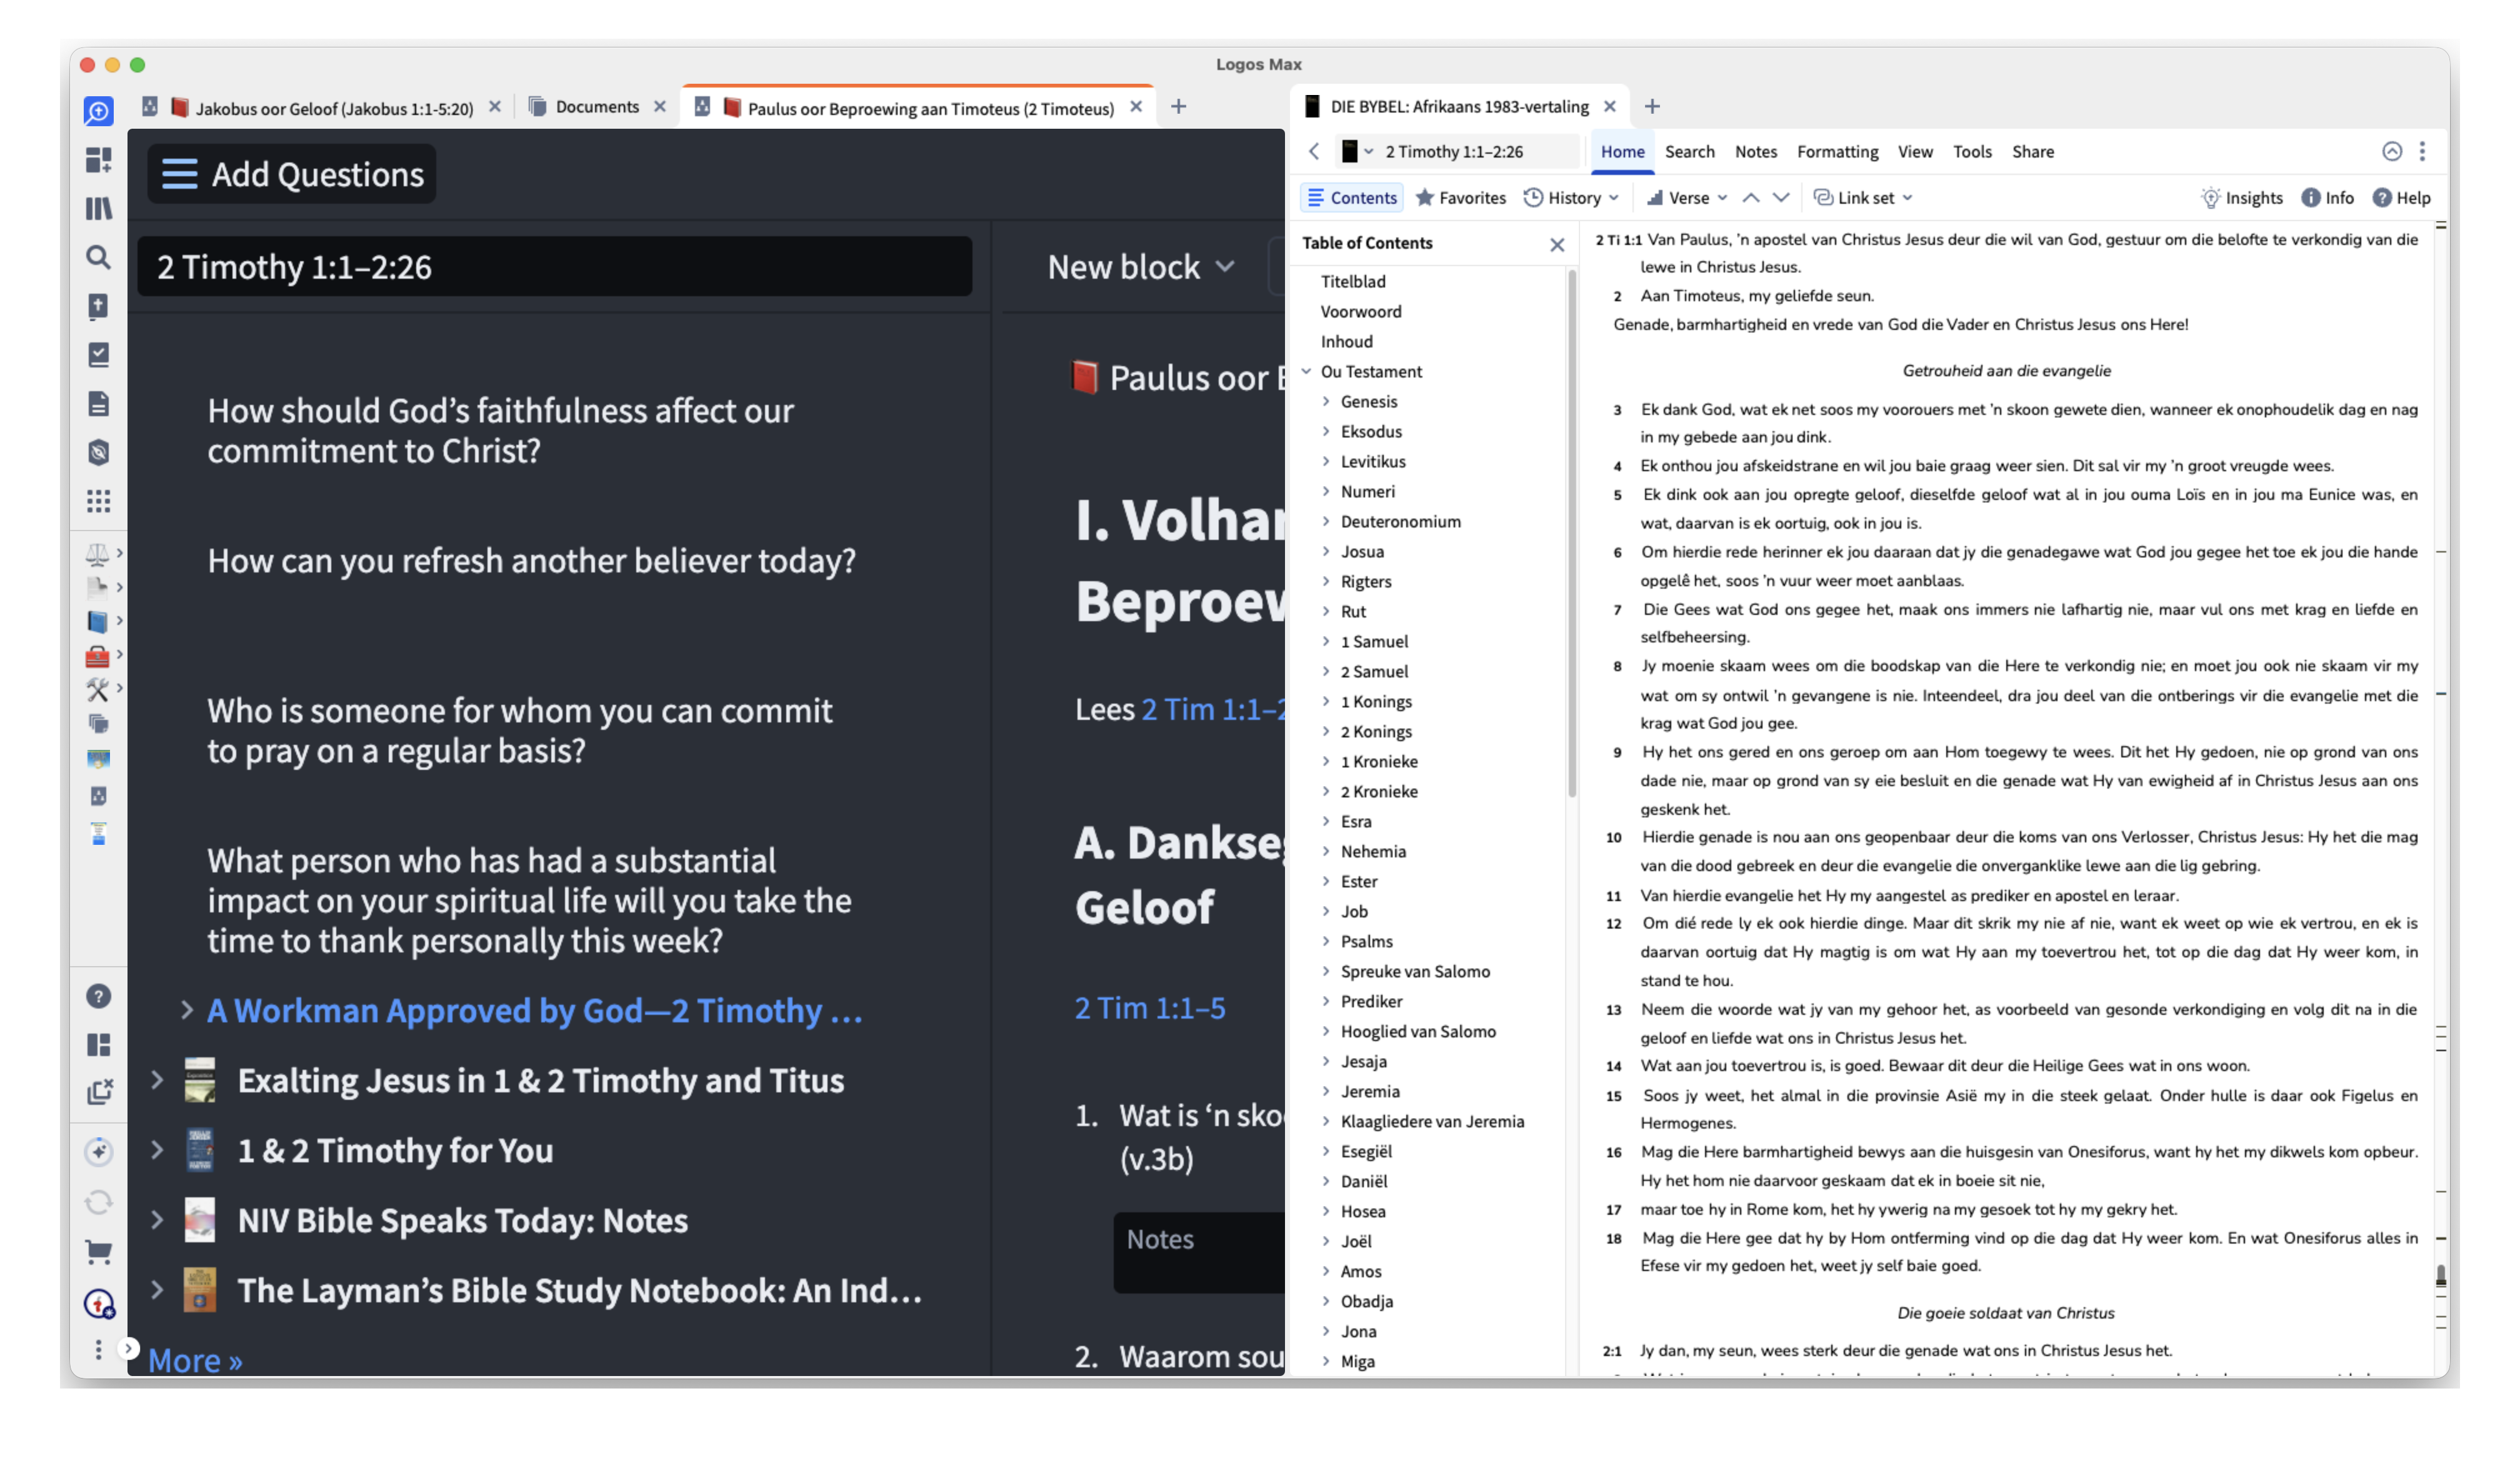
Task: Click the More » link
Action: pos(195,1360)
